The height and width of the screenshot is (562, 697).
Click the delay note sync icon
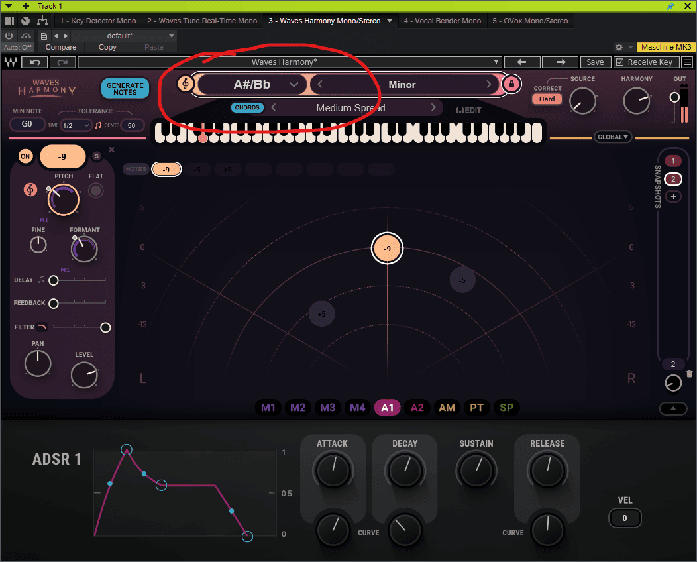(x=41, y=280)
